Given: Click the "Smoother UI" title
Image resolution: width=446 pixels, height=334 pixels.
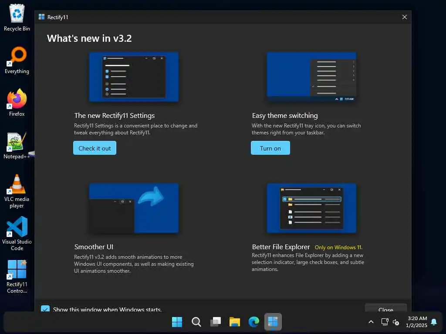Looking at the screenshot, I should coord(94,247).
